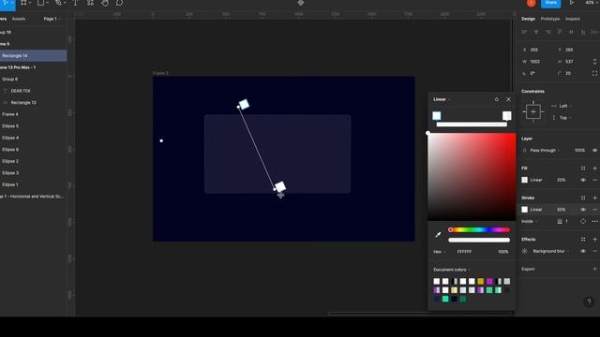Remove the Linear stroke
600x337 pixels.
[x=594, y=210]
